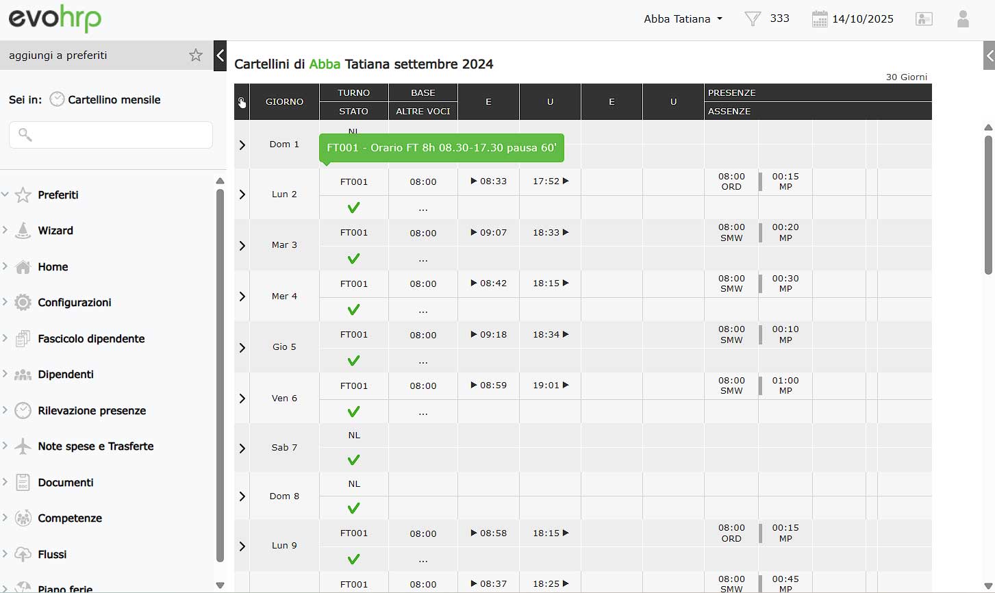Click altre voci ellipsis for Mer 4
This screenshot has height=593, width=995.
[423, 310]
